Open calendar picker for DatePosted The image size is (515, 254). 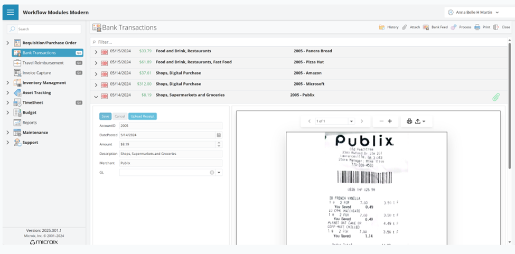point(219,135)
